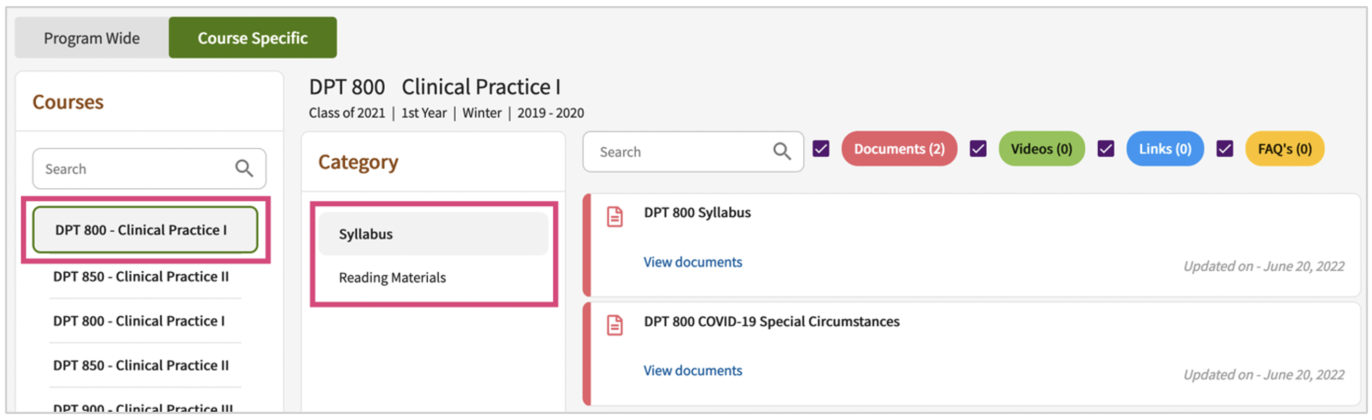Click the COVID-19 Special Circumstances document icon
This screenshot has width=1372, height=420.
614,325
